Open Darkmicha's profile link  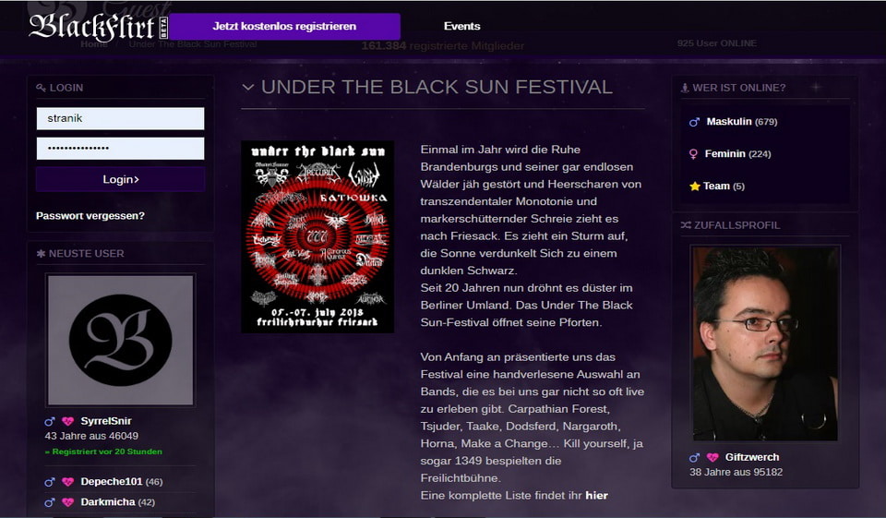click(x=108, y=501)
